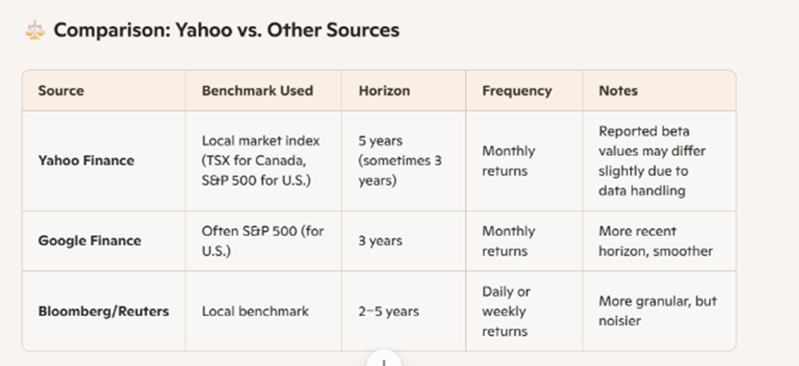This screenshot has height=366, width=799.
Task: Click the 'Reported beta values' notes cell
Action: point(652,160)
